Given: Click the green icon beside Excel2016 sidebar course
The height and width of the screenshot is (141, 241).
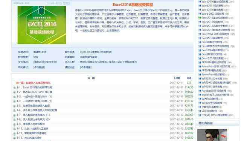Looking at the screenshot, I should pyautogui.click(x=200, y=18).
